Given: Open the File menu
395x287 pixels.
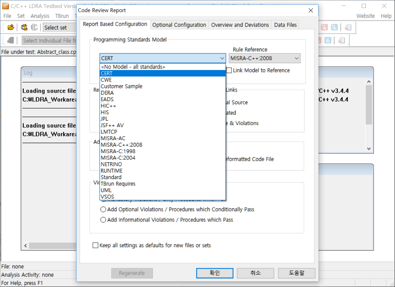Looking at the screenshot, I should click(7, 16).
